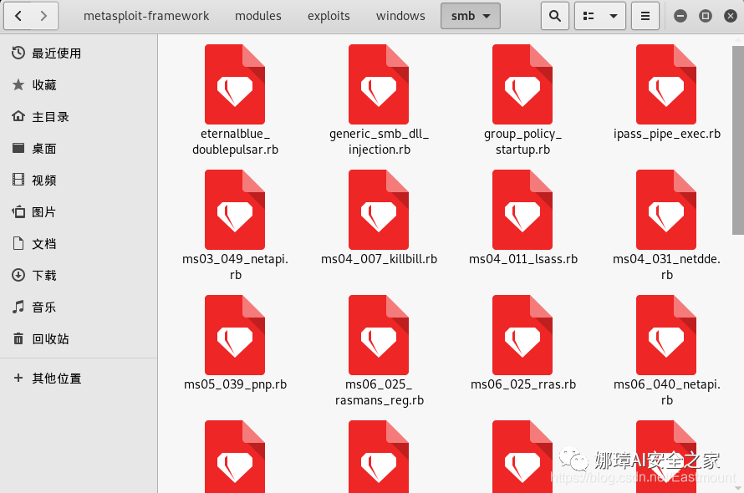Open 桌面 desktop folder in sidebar
Viewport: 744px width, 493px height.
[x=79, y=149]
